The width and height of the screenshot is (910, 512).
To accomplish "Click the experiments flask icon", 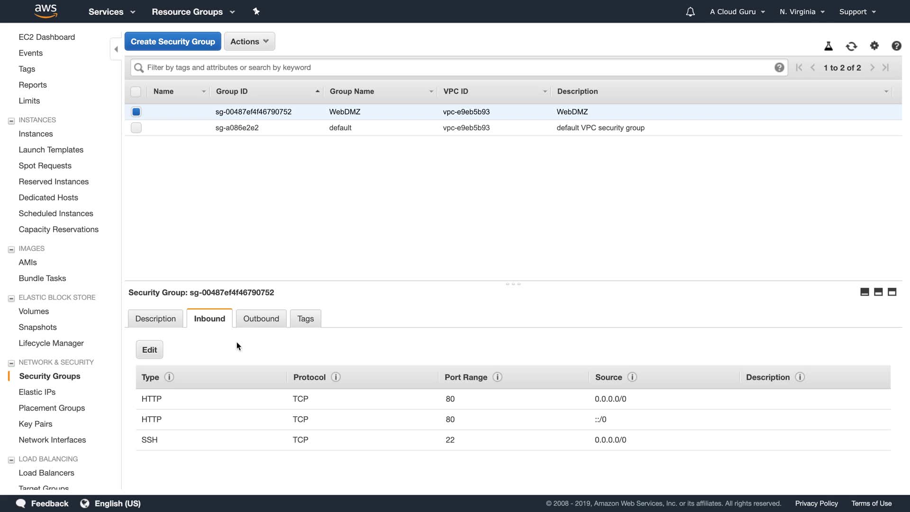I will [828, 46].
